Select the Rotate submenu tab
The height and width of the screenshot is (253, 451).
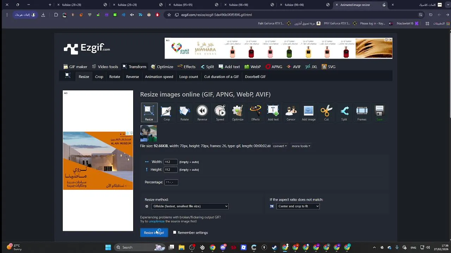115,77
